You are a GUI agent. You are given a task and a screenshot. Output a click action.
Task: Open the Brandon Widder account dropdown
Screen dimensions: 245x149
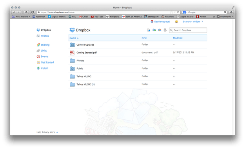[x=193, y=21]
